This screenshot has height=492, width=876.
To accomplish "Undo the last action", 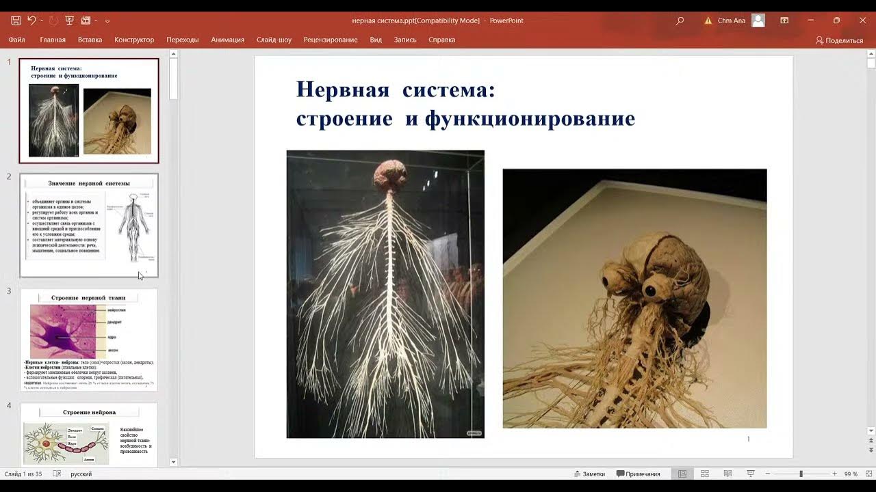I will pyautogui.click(x=31, y=20).
